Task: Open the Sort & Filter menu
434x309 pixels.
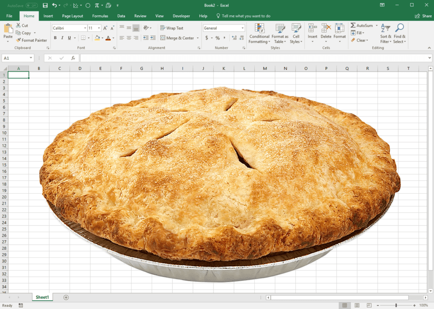Action: 386,33
